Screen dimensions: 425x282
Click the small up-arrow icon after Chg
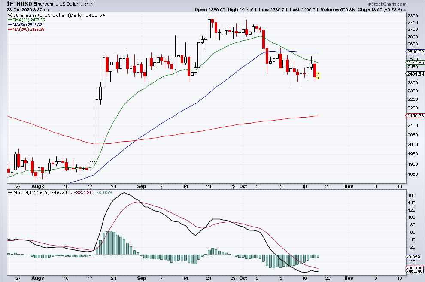point(405,10)
